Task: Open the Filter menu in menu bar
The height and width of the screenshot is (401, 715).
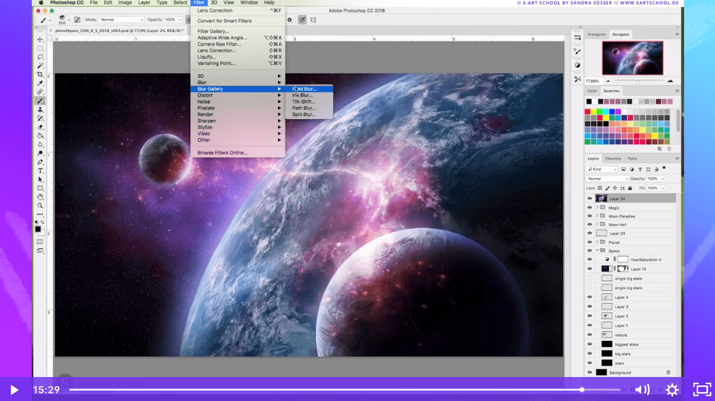Action: [x=199, y=3]
